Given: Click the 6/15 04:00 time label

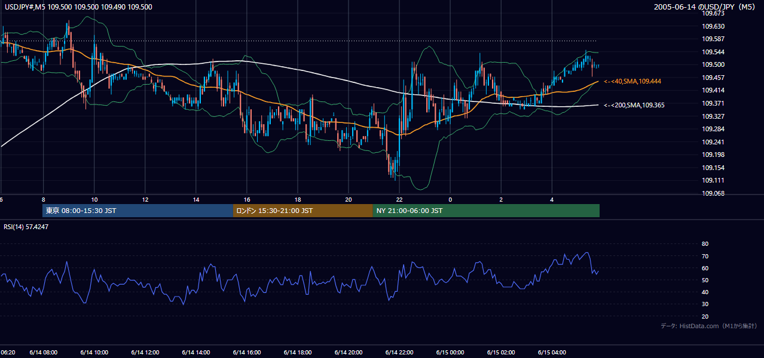Looking at the screenshot, I should click(552, 353).
